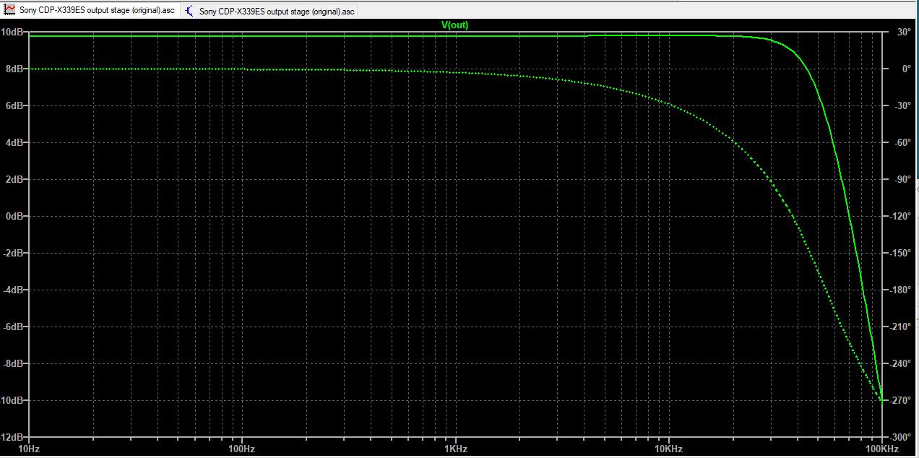Click the 0dB magnitude axis label
This screenshot has width=919, height=458.
pyautogui.click(x=14, y=216)
